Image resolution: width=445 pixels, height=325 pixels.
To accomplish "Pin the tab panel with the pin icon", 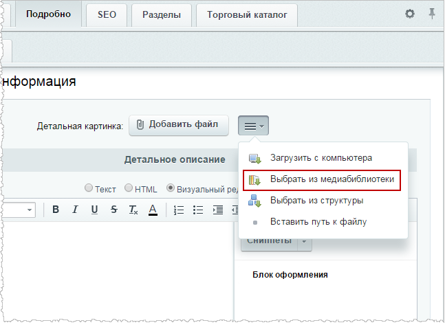I will (432, 14).
